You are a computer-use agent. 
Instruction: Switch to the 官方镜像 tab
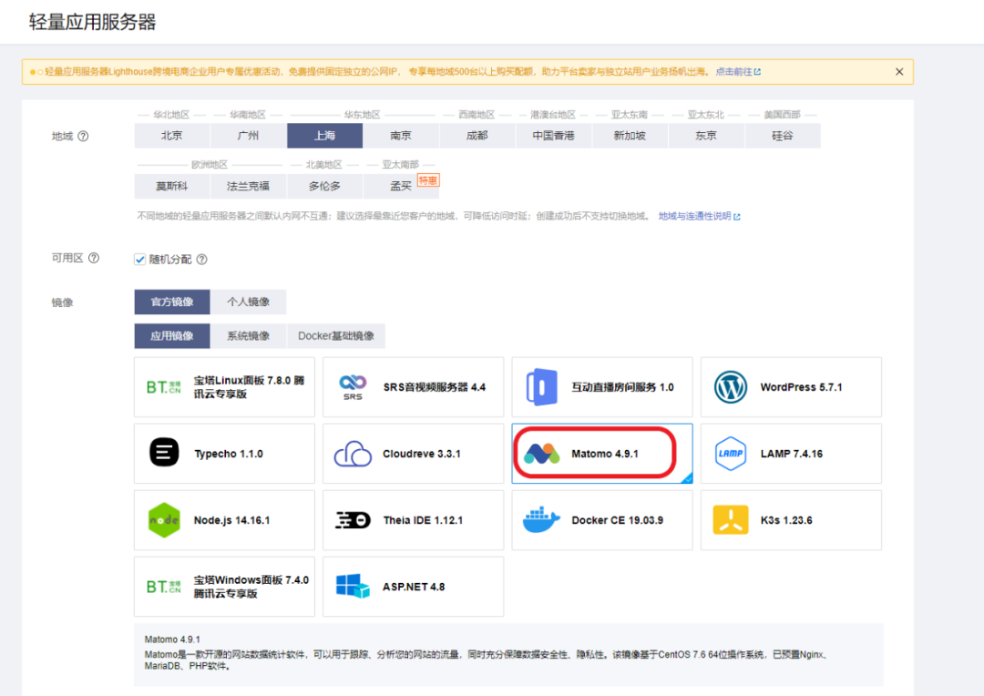coord(172,302)
